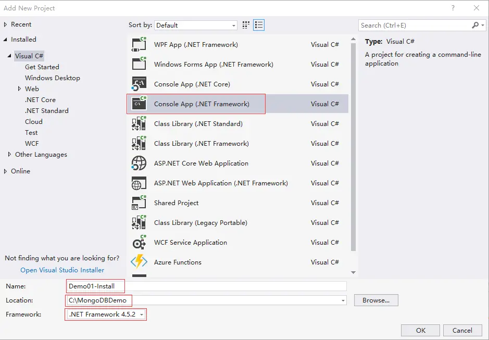
Task: Click Visual C# label in Azure Functions row
Action: tap(324, 262)
